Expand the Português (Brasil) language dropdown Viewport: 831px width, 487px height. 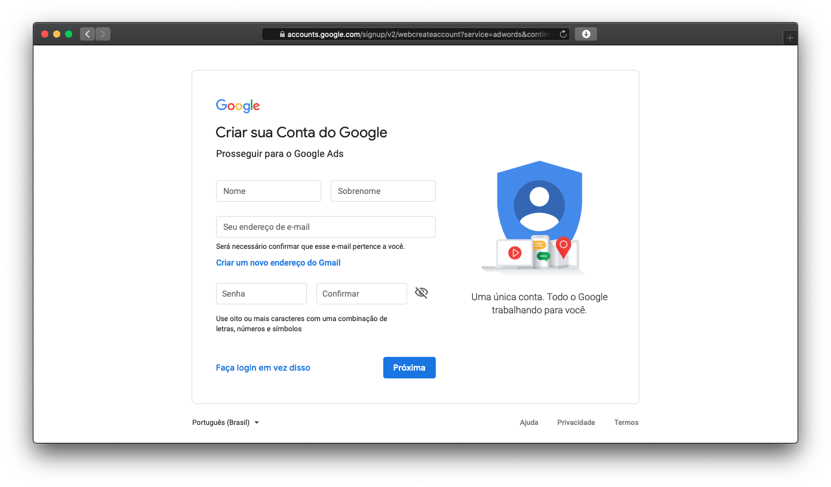tap(226, 423)
